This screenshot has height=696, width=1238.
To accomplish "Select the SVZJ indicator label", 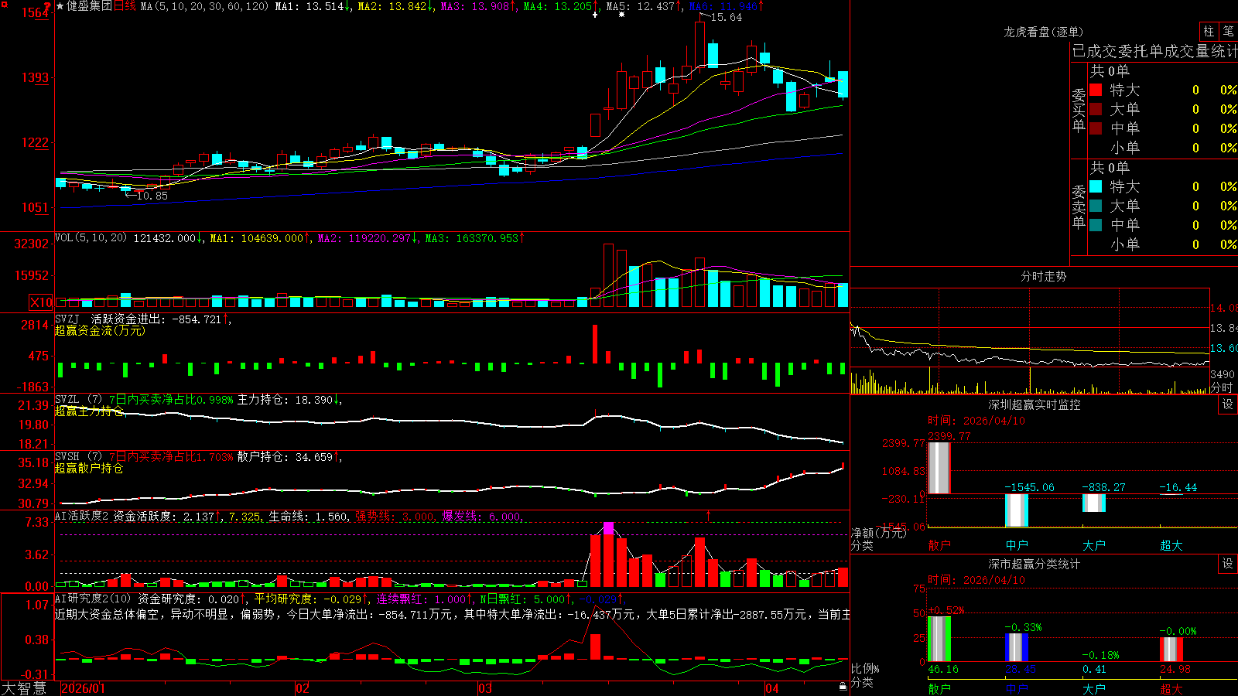I will click(67, 319).
